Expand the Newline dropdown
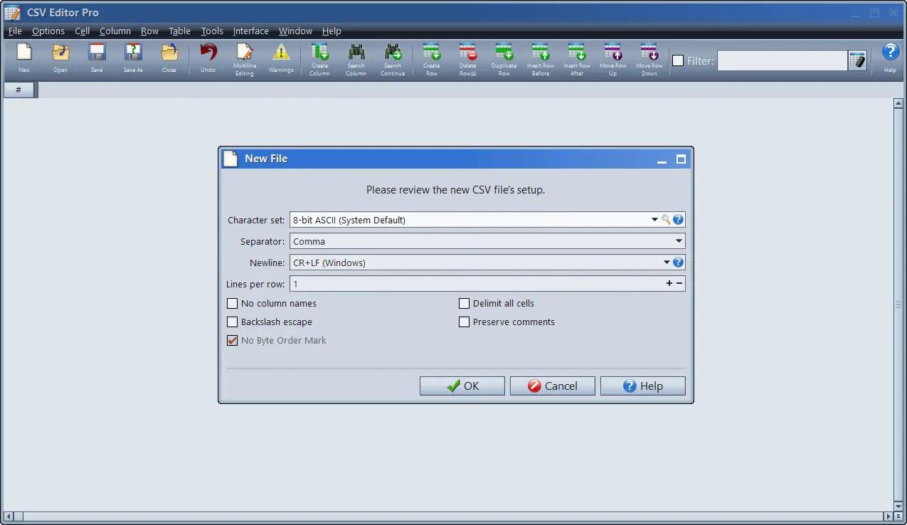The width and height of the screenshot is (907, 525). [667, 262]
